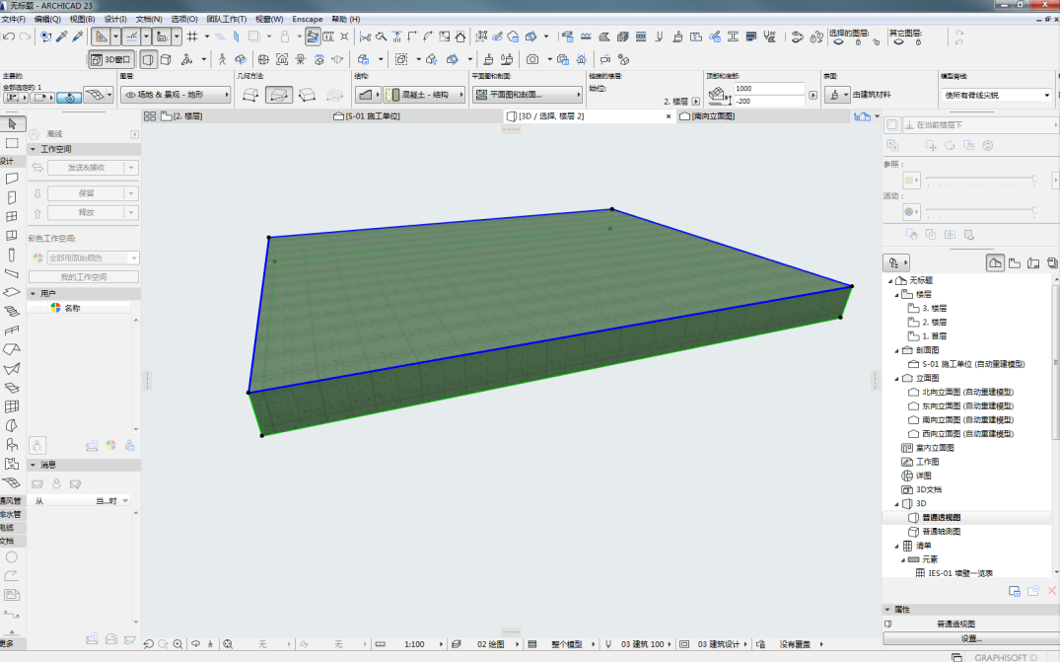Toggle axonometry view cube button
The image size is (1060, 662).
tap(167, 59)
